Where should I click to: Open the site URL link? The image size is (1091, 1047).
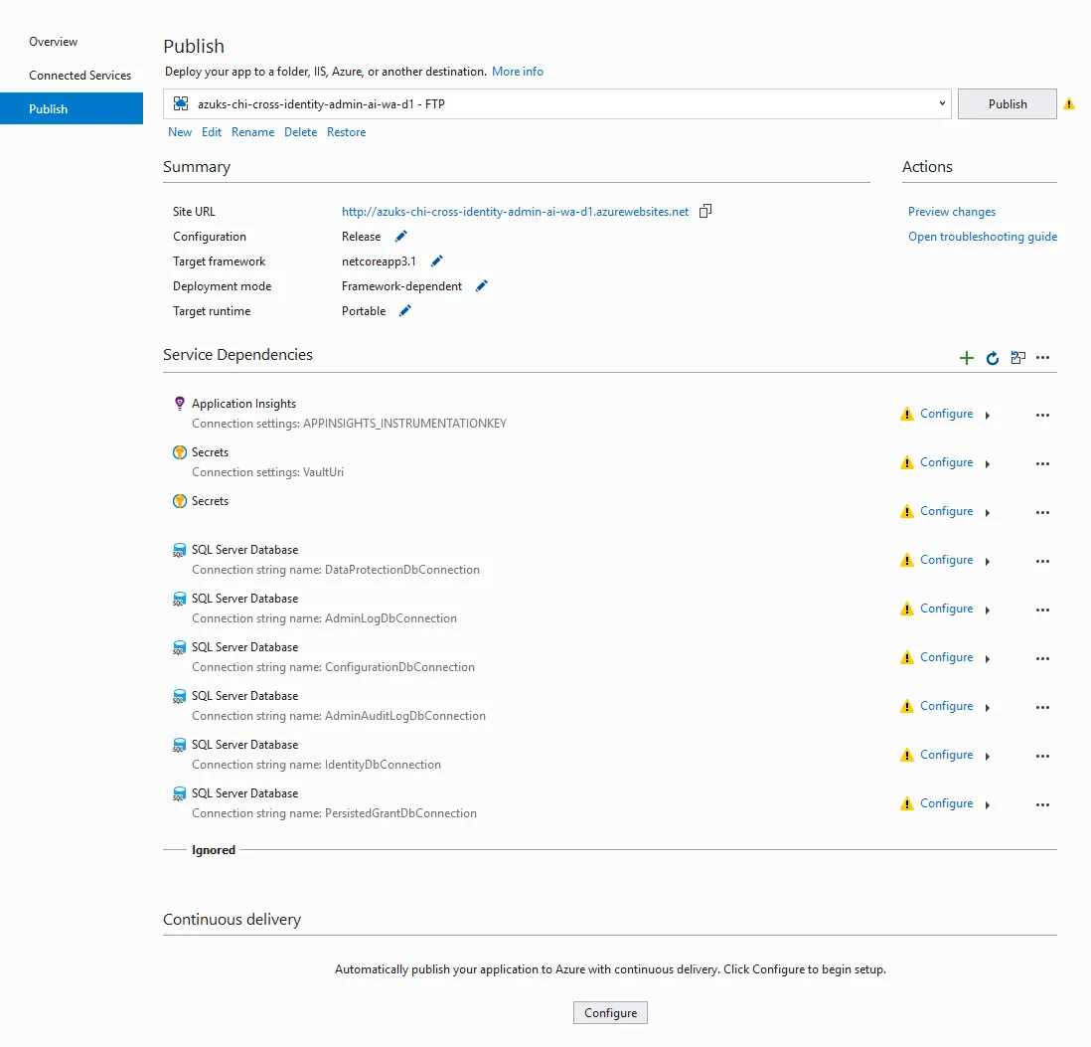click(515, 212)
